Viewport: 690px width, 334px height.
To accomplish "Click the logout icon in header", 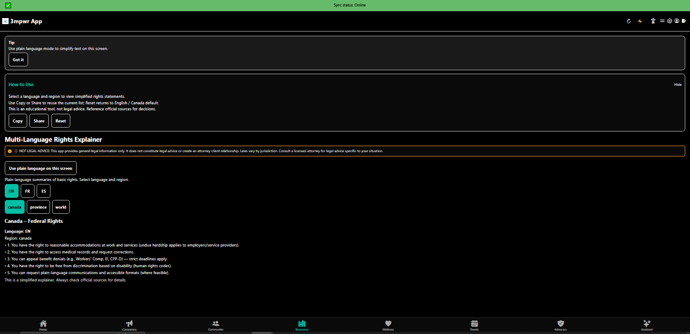I will [684, 21].
